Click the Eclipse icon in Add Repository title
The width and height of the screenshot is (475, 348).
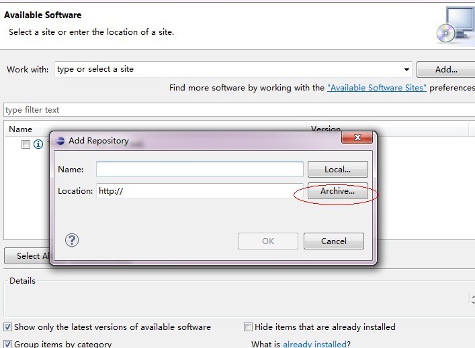pos(60,141)
